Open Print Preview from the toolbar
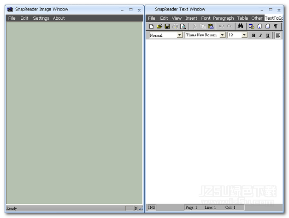 coord(183,27)
